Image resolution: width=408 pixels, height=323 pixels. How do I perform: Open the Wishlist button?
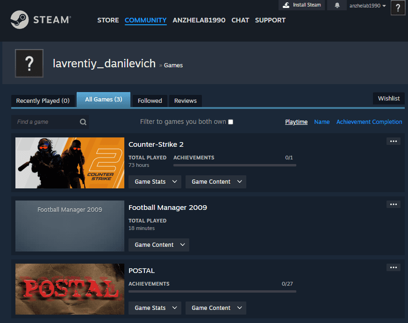click(388, 98)
